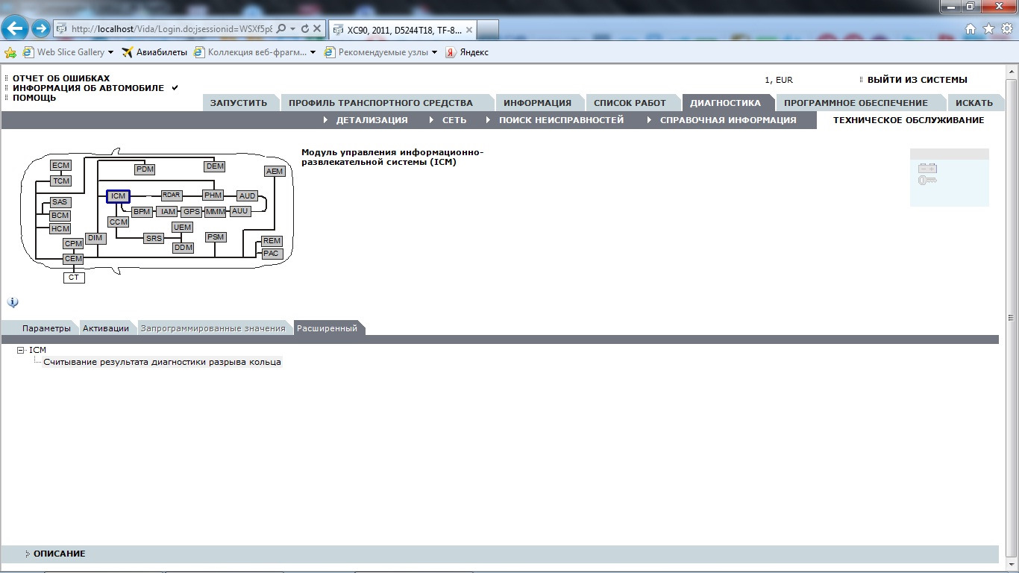Select the GPS module box
The height and width of the screenshot is (573, 1019).
click(x=192, y=212)
